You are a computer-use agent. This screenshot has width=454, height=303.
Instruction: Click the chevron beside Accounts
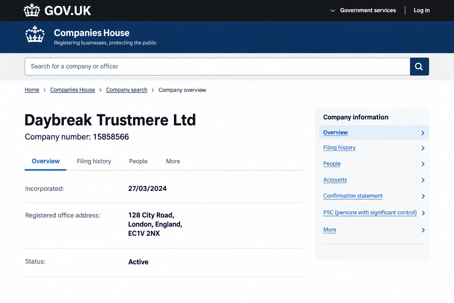click(423, 180)
